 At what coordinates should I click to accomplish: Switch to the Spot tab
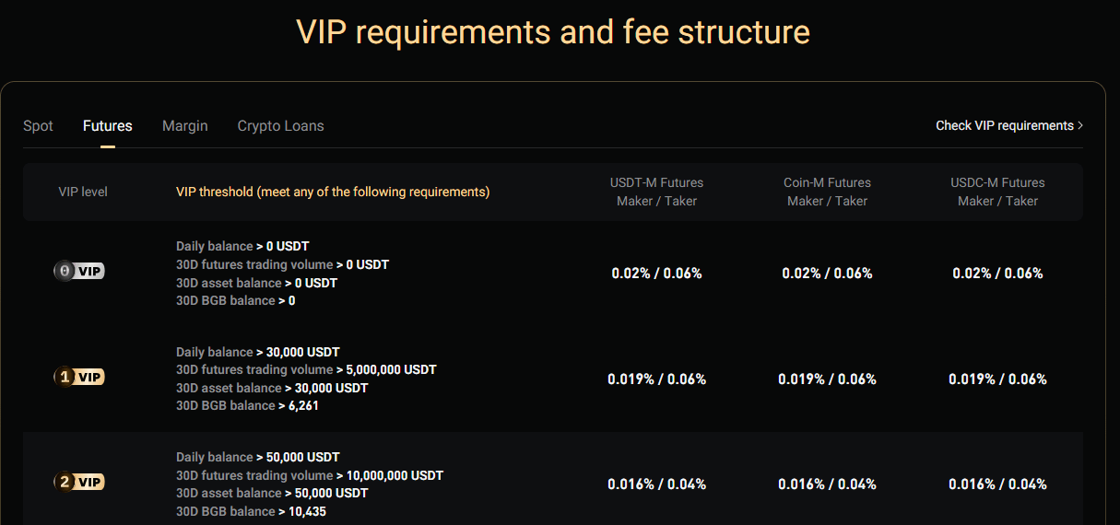coord(38,126)
